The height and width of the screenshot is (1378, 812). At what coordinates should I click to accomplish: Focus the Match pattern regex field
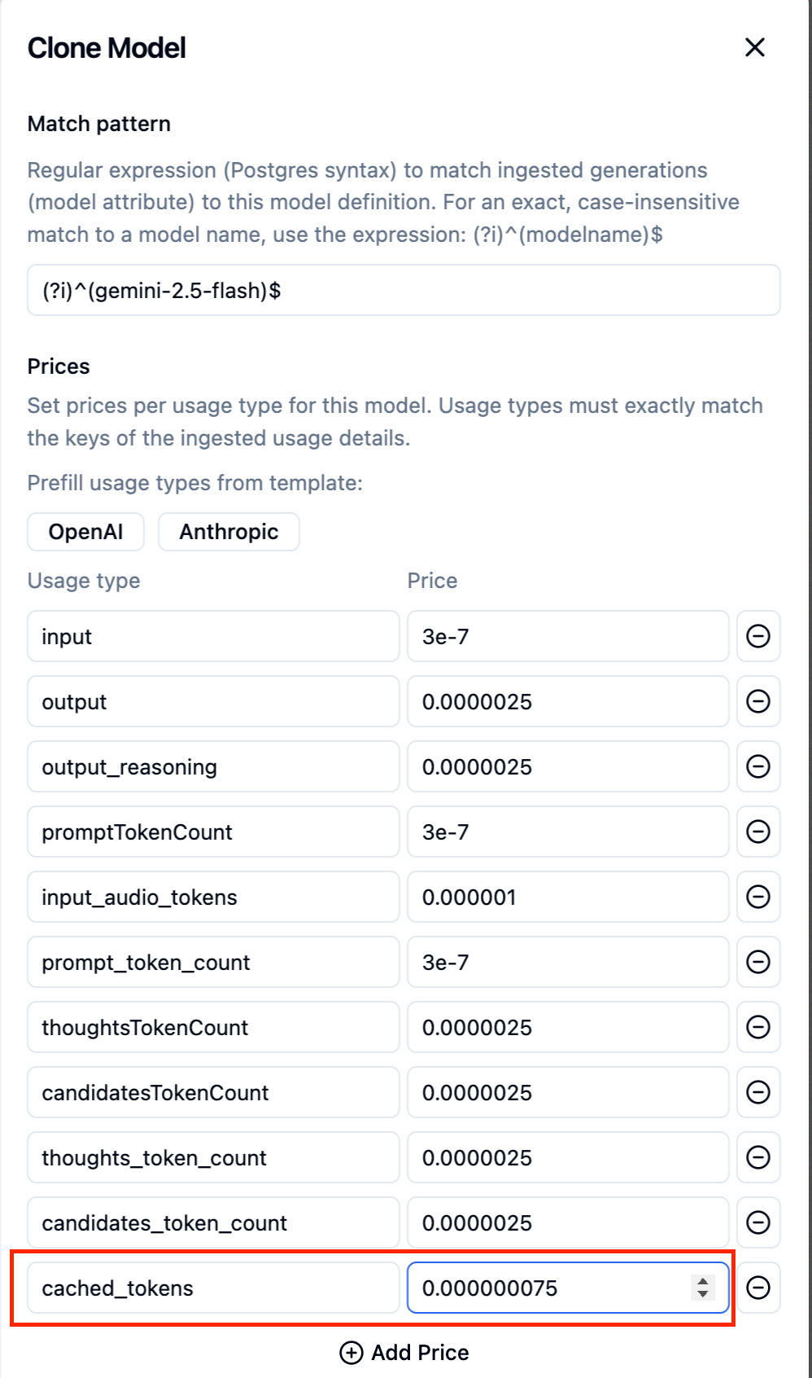(x=404, y=290)
